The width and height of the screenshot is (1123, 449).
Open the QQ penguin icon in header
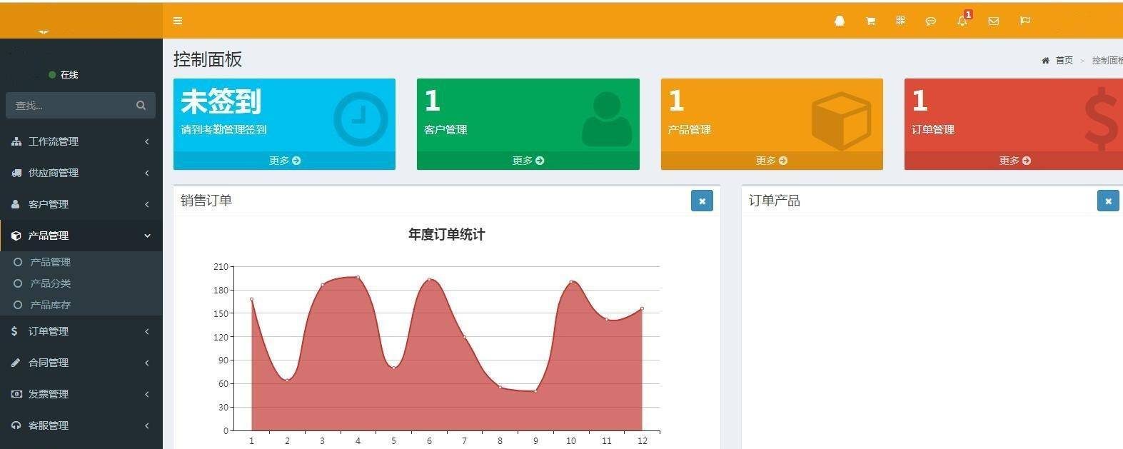(x=840, y=21)
